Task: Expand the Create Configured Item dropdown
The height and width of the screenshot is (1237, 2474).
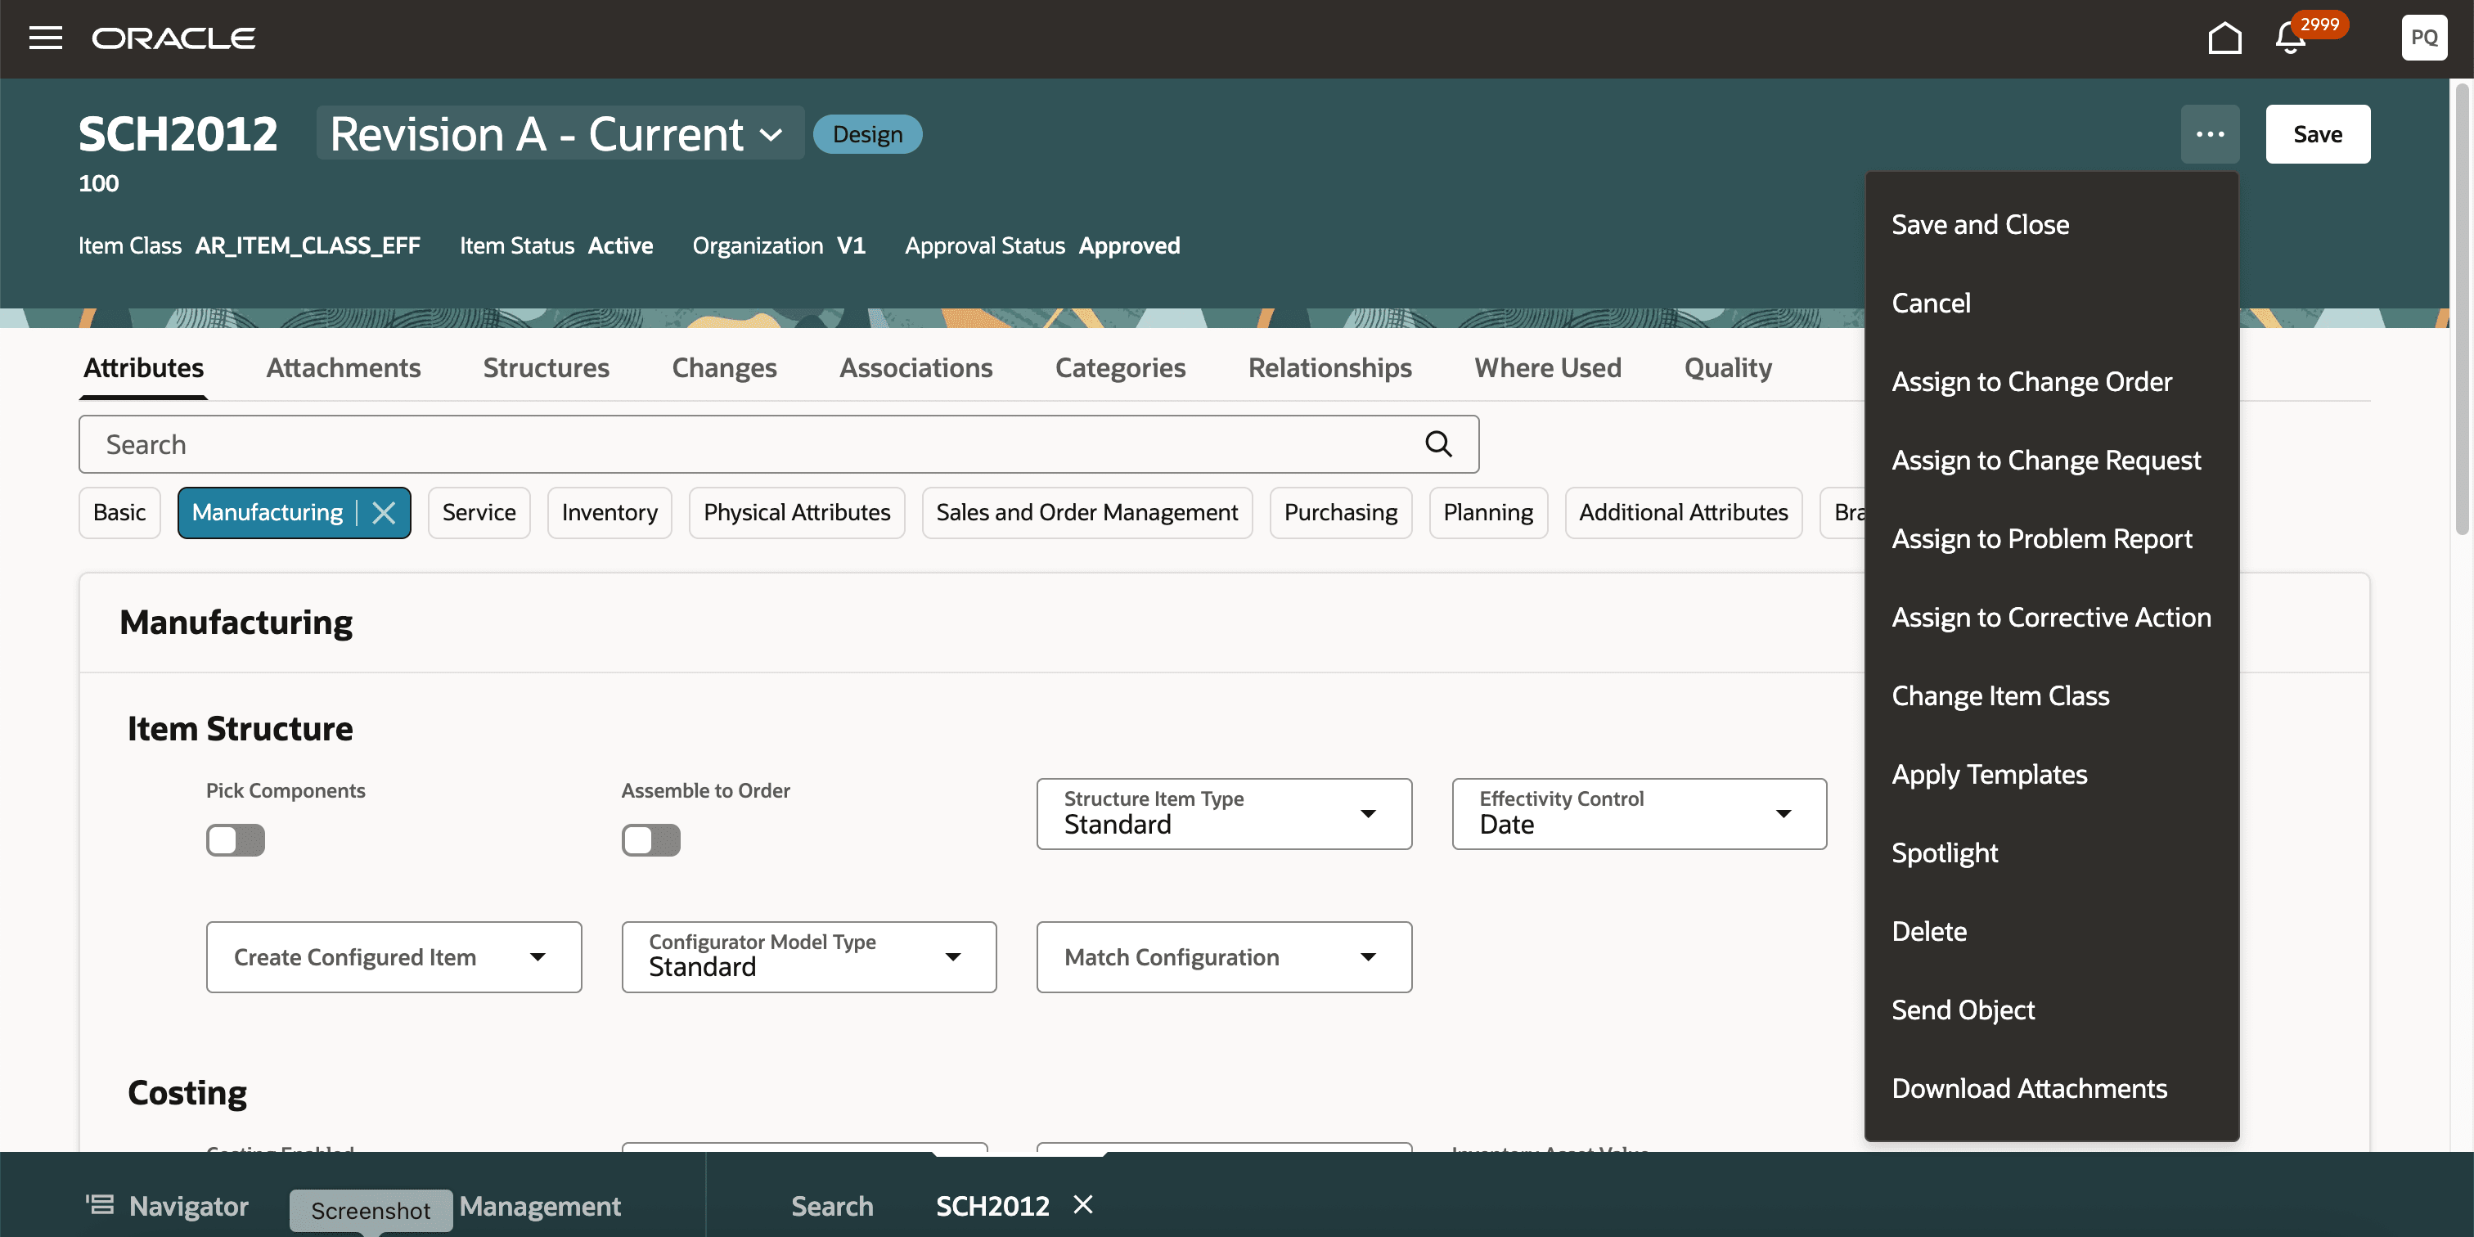Action: (x=394, y=956)
